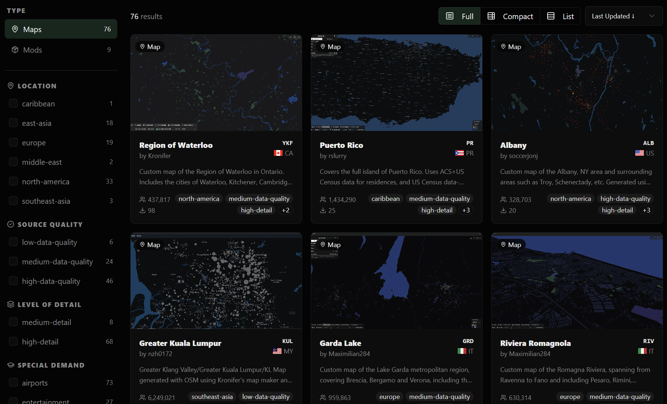Image resolution: width=667 pixels, height=404 pixels.
Task: Click the grid icon next to Full view
Action: click(491, 16)
